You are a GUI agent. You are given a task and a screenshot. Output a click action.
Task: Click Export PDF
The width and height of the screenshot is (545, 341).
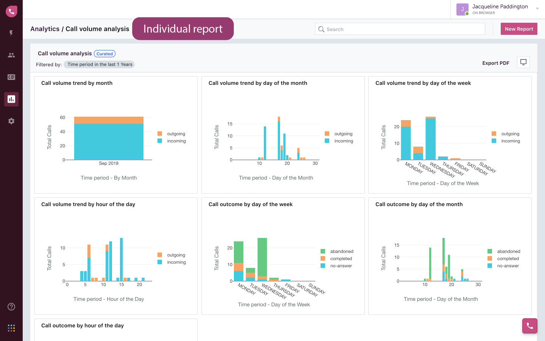496,63
